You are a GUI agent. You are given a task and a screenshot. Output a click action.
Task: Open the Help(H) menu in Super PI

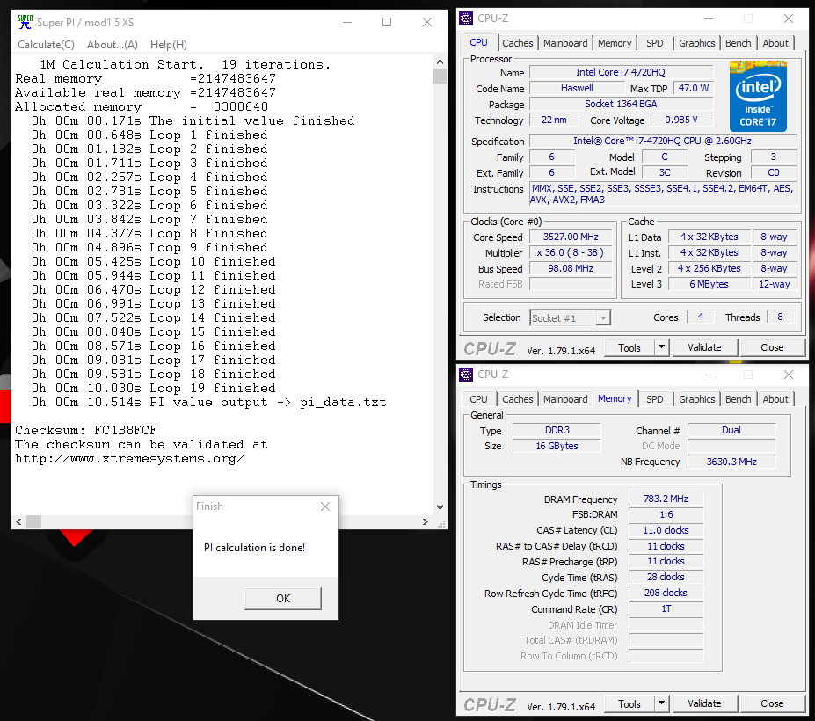(169, 45)
